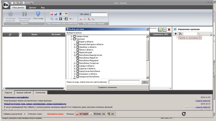Check the Поволжье region checkbox
Screen dimensions: 216x121
coord(74,39)
